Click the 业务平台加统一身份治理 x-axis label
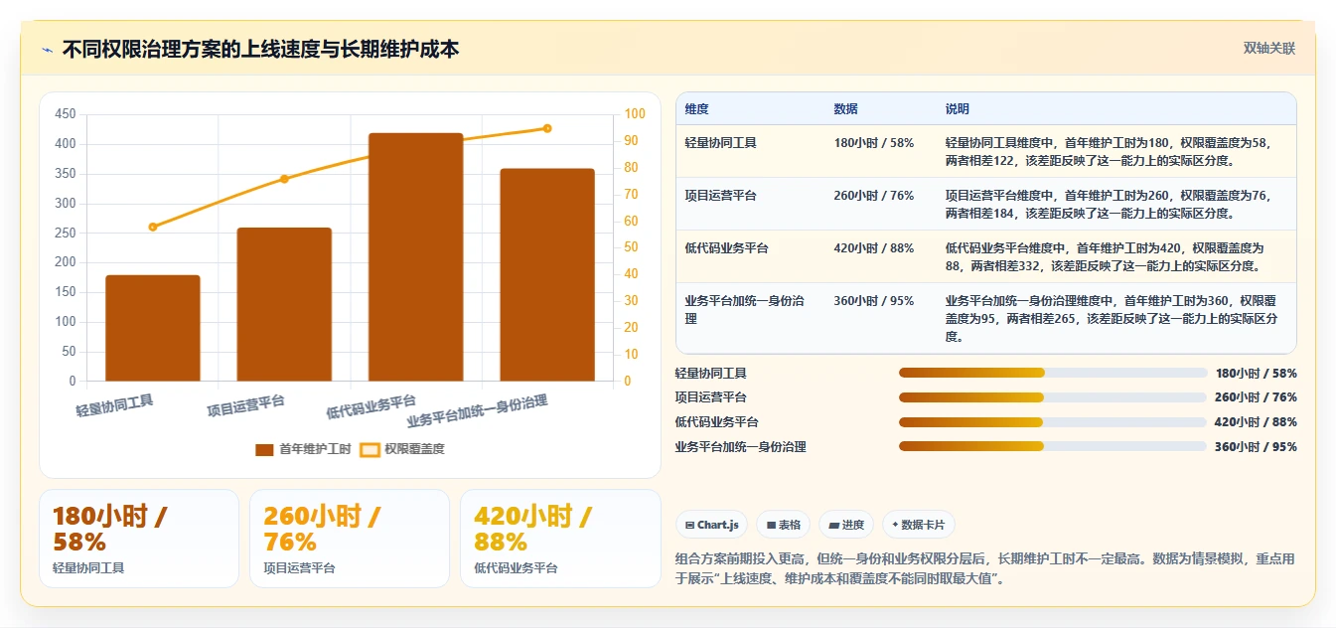This screenshot has width=1336, height=628. [478, 410]
